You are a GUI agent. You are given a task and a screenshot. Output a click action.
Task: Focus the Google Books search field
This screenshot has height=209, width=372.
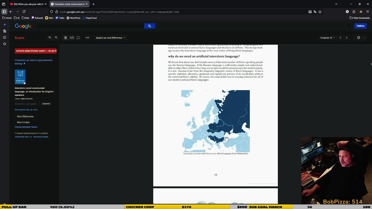(x=90, y=26)
